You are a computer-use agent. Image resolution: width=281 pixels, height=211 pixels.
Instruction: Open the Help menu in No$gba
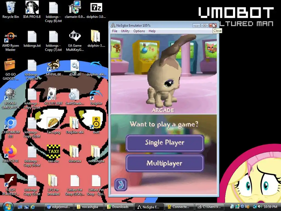pyautogui.click(x=152, y=31)
